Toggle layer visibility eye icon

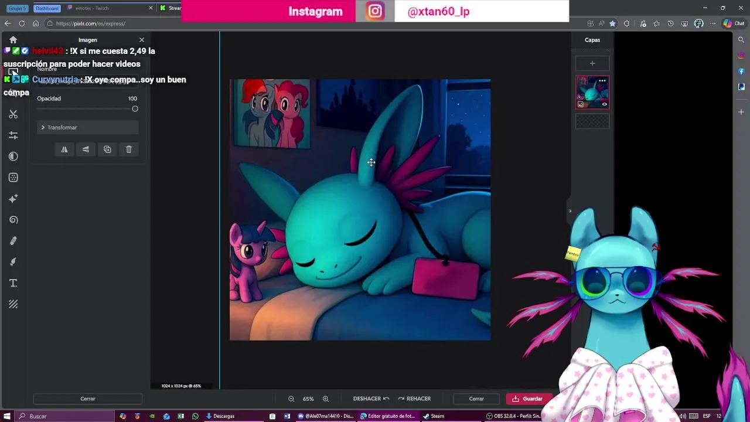(x=605, y=104)
